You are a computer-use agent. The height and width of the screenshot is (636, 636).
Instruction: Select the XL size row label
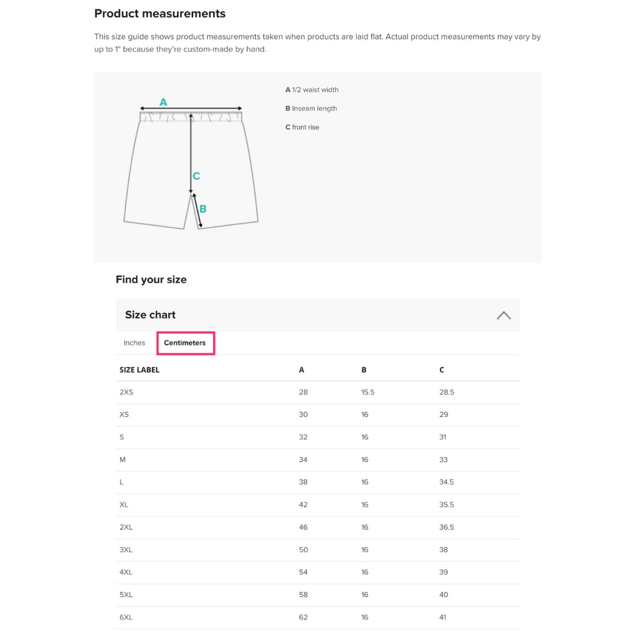(x=124, y=505)
